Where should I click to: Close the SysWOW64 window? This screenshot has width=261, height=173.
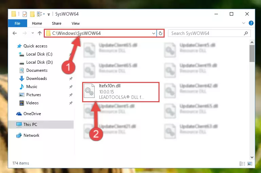247,14
